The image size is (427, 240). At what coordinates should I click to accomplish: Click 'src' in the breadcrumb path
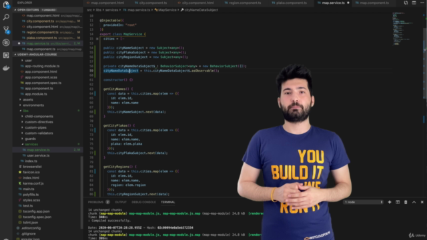89,10
